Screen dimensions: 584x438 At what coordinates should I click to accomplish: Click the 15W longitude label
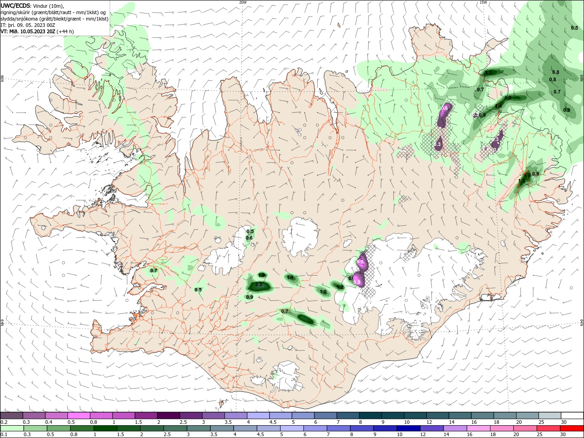point(483,2)
